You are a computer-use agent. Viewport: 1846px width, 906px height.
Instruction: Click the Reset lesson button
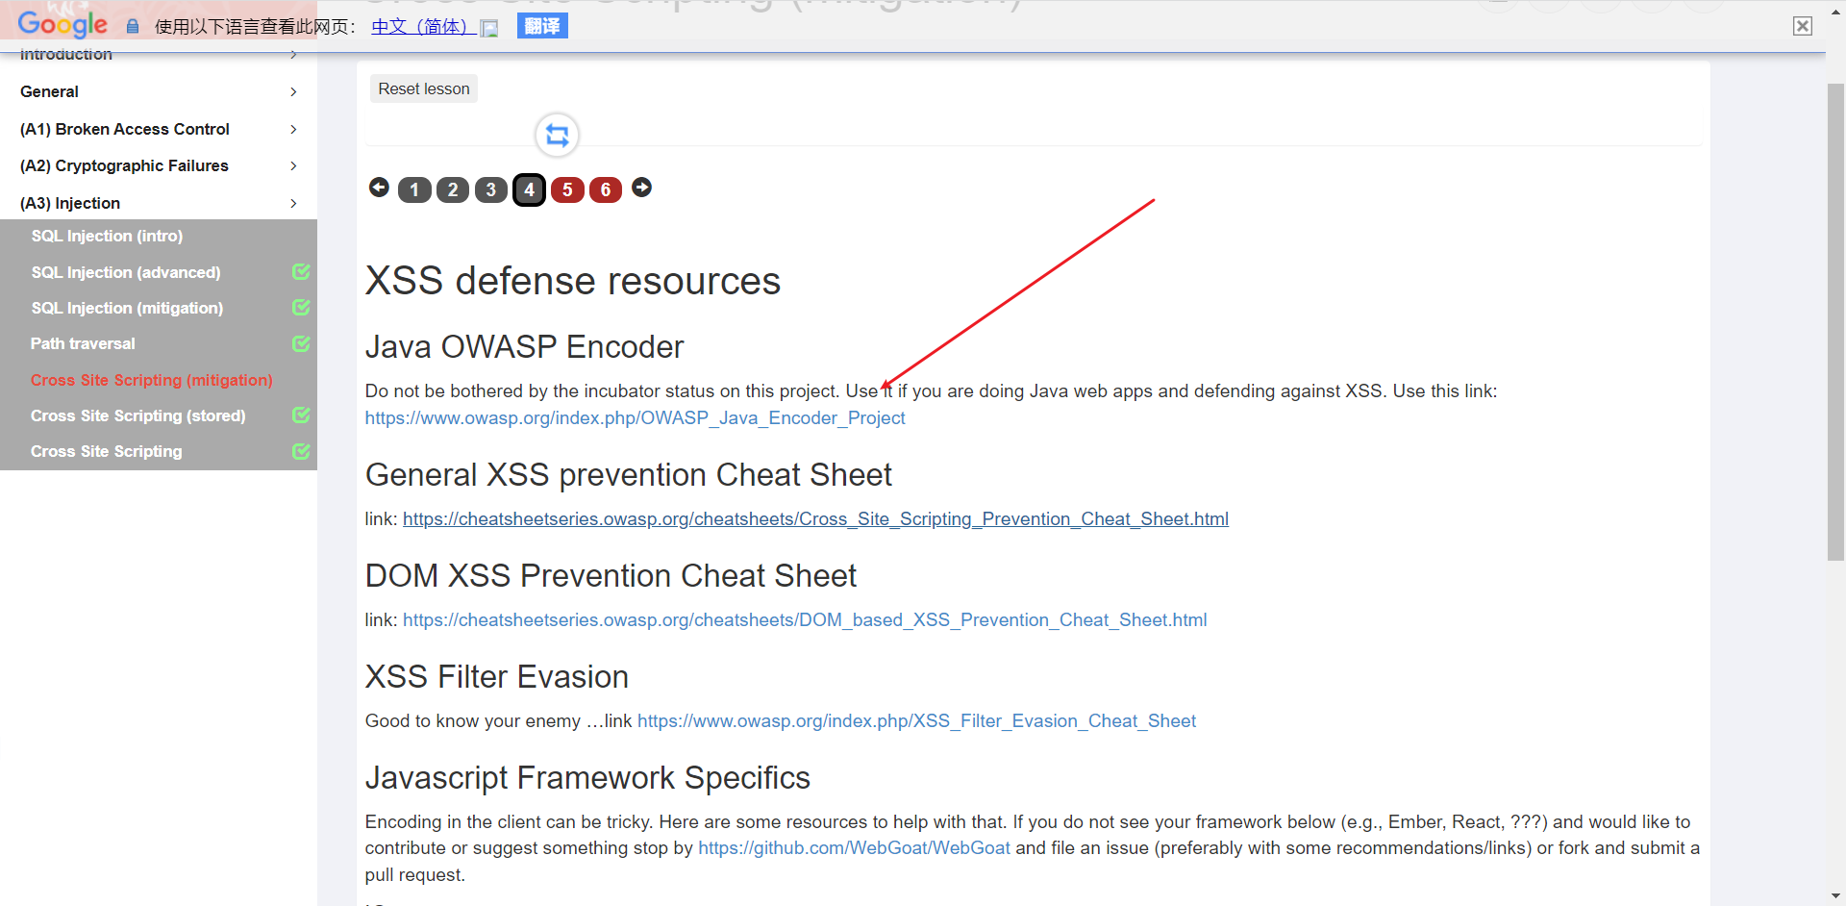[x=424, y=88]
